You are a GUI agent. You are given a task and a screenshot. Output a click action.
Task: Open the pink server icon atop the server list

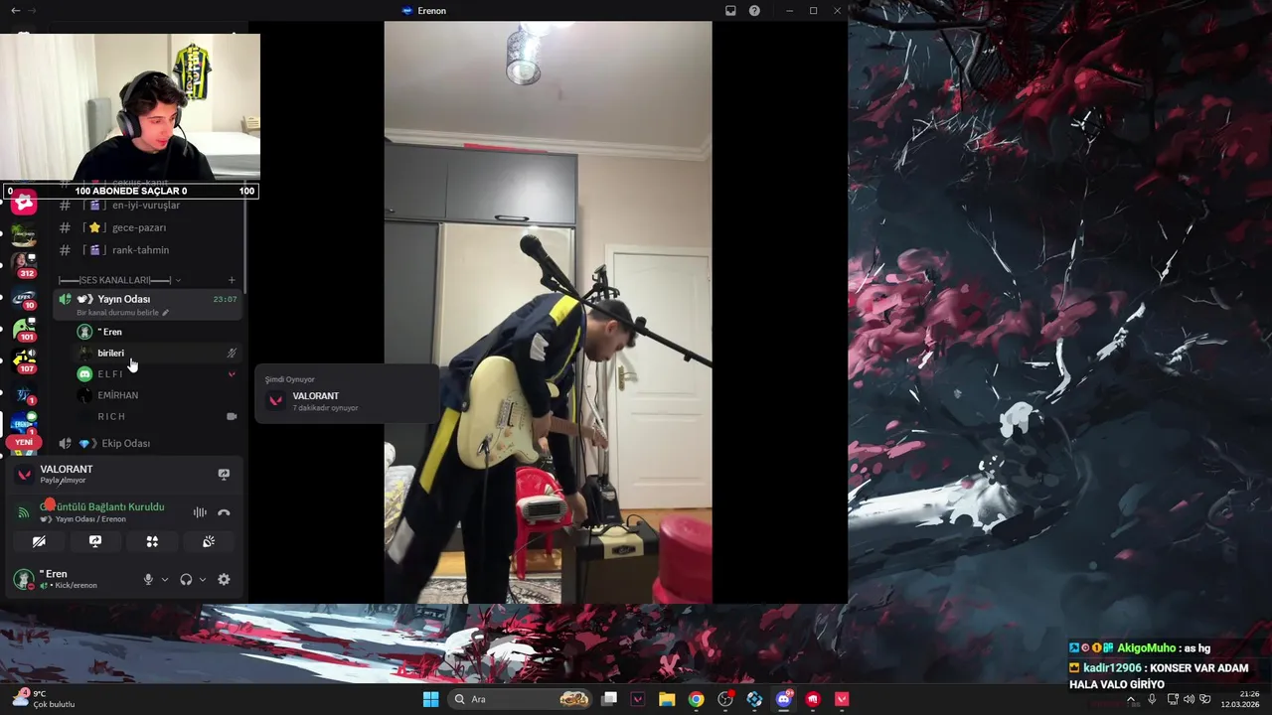pyautogui.click(x=24, y=203)
